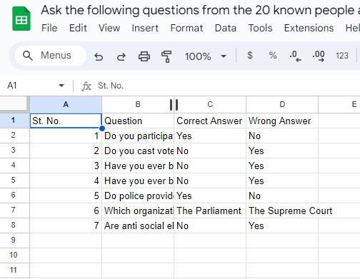Click cell 'The Parliament'

coord(210,210)
